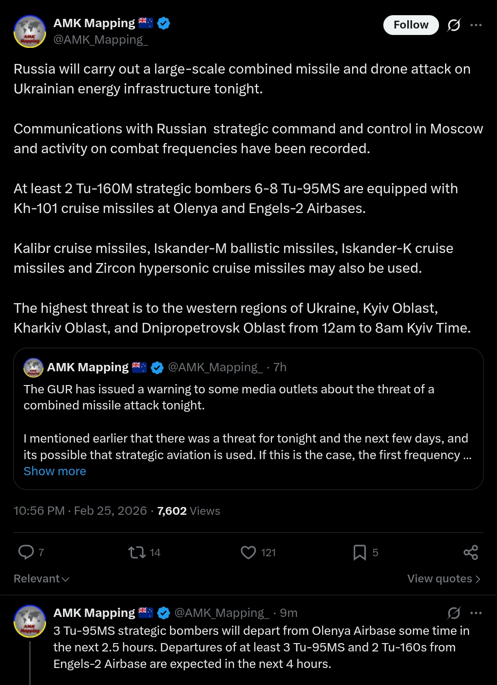Like the tweet with 121 likes
This screenshot has width=497, height=685.
(248, 552)
